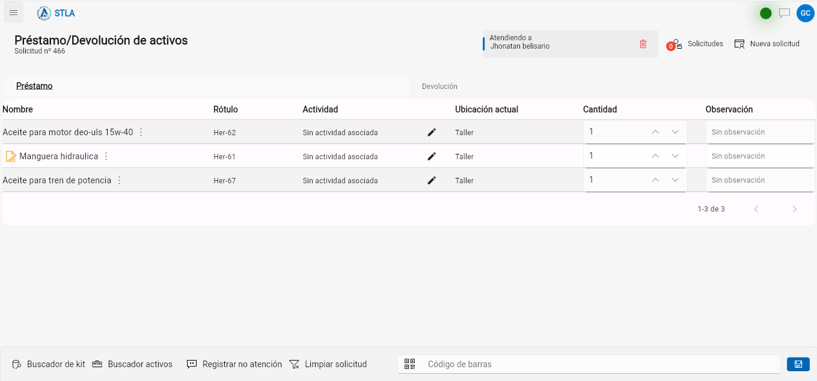Create a Nueva solicitud
This screenshot has width=817, height=381.
click(x=775, y=44)
